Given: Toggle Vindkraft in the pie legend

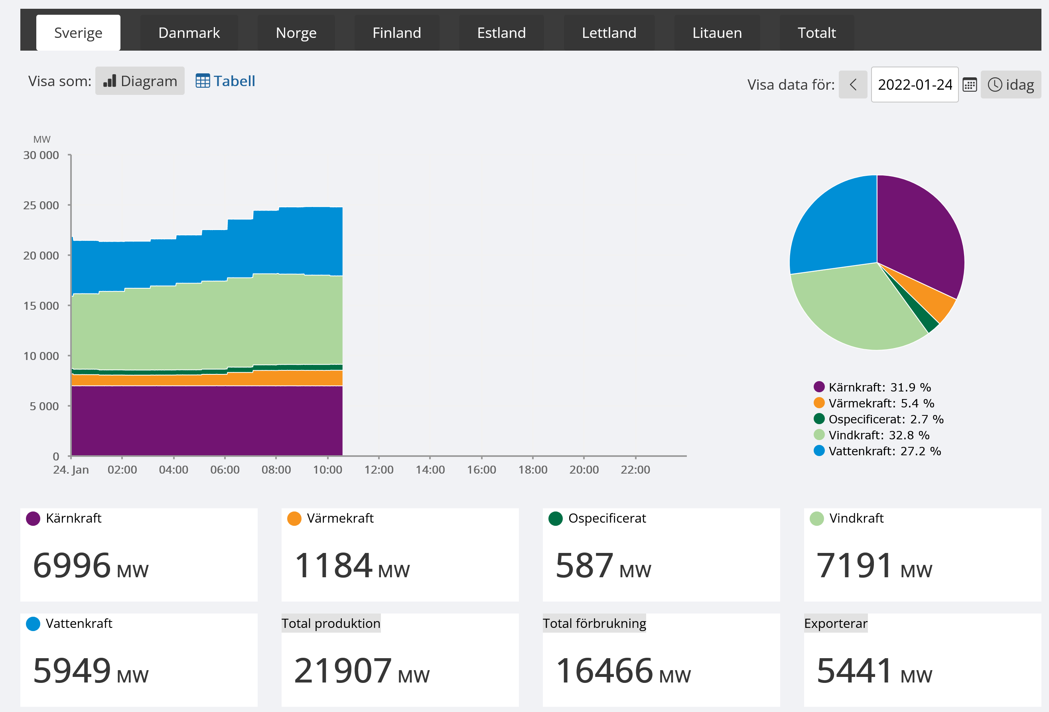Looking at the screenshot, I should [871, 435].
